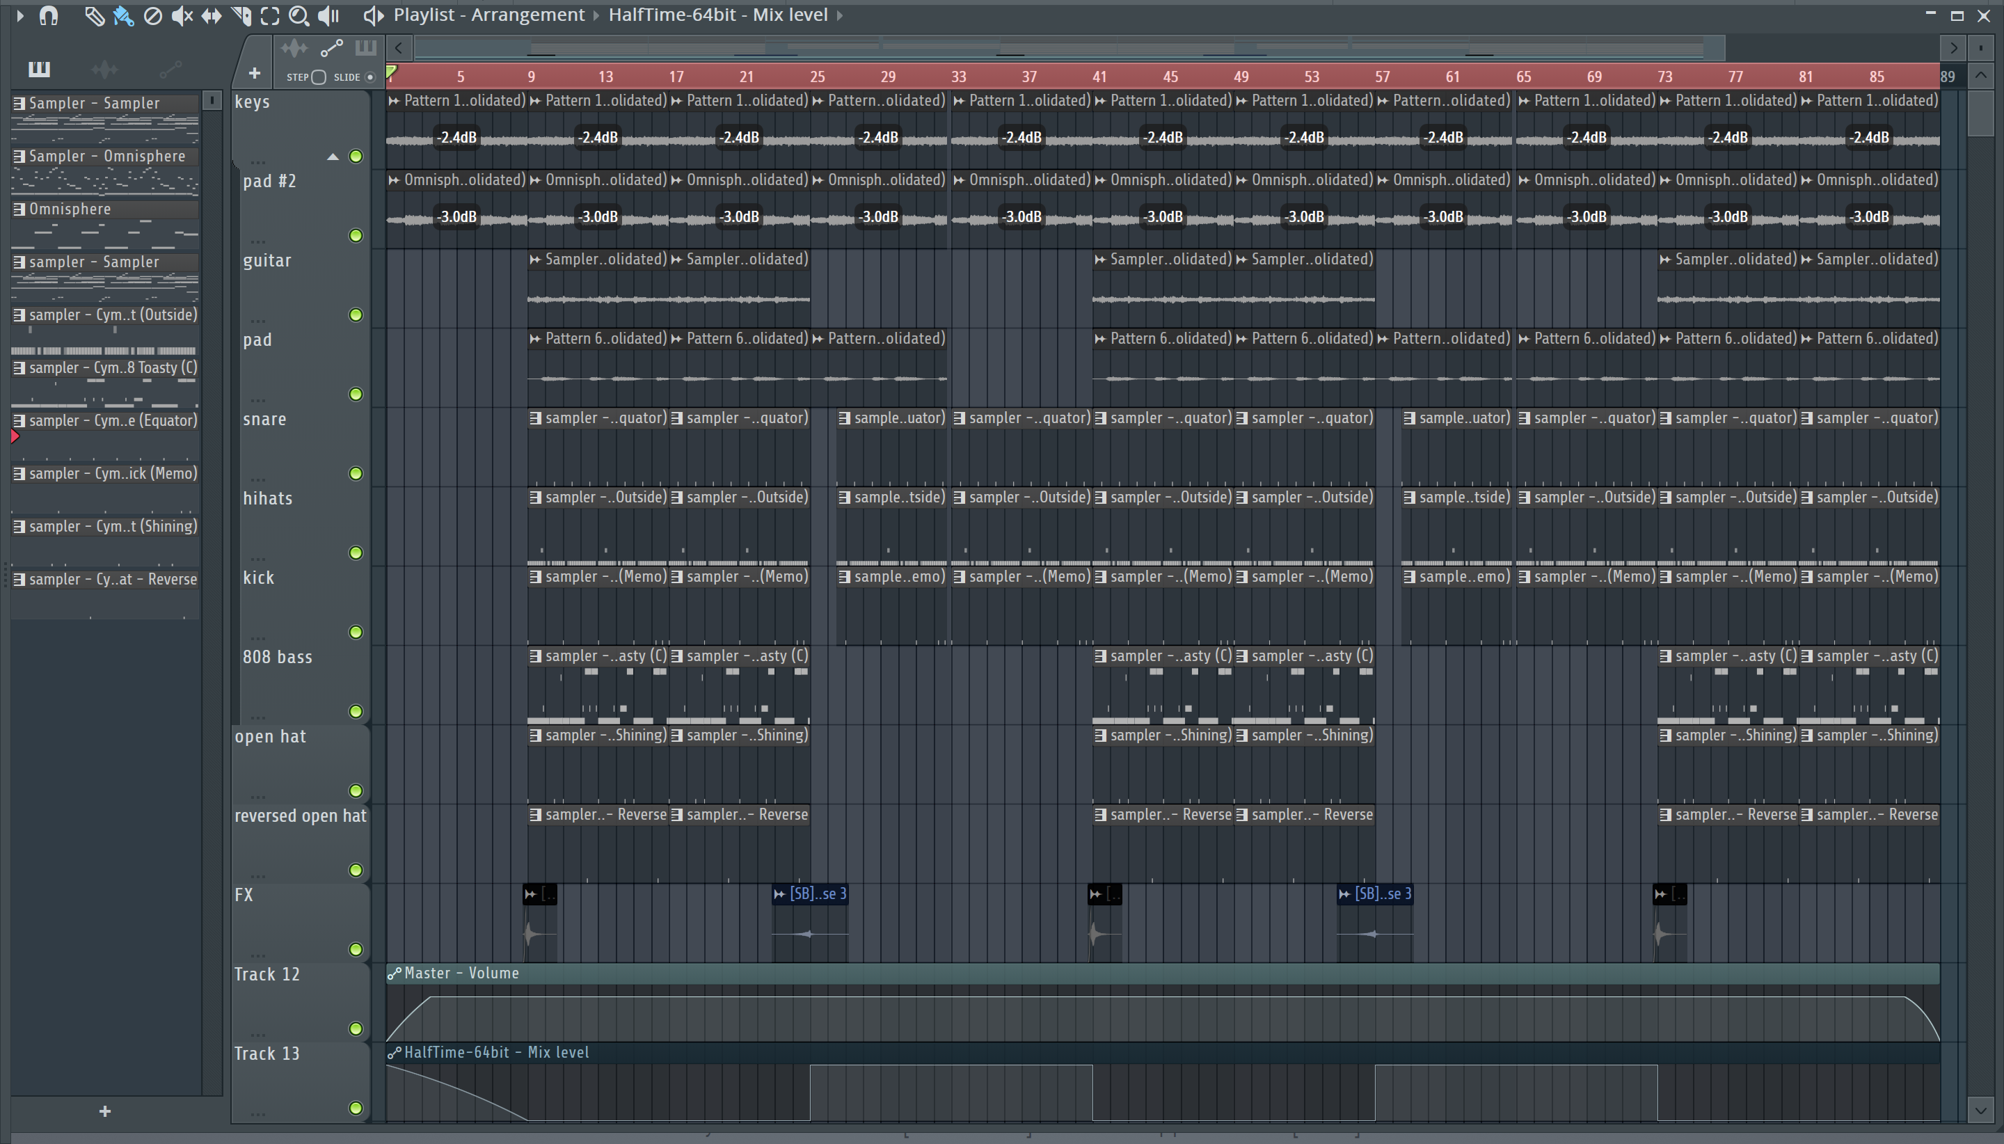
Task: Select HalfTime-64bit - Mix level automation clip title
Action: pyautogui.click(x=497, y=1053)
